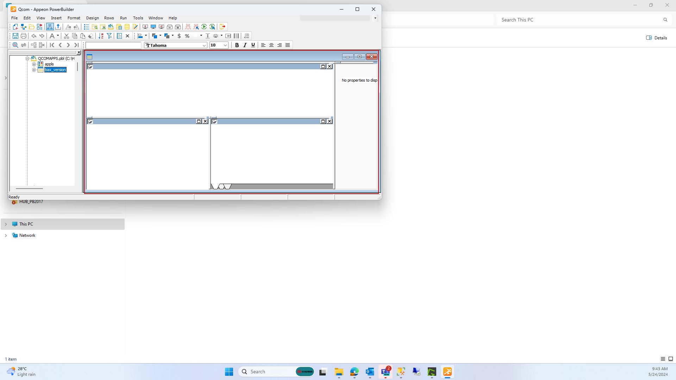676x380 pixels.
Task: Click the Save diskette icon
Action: click(15, 36)
